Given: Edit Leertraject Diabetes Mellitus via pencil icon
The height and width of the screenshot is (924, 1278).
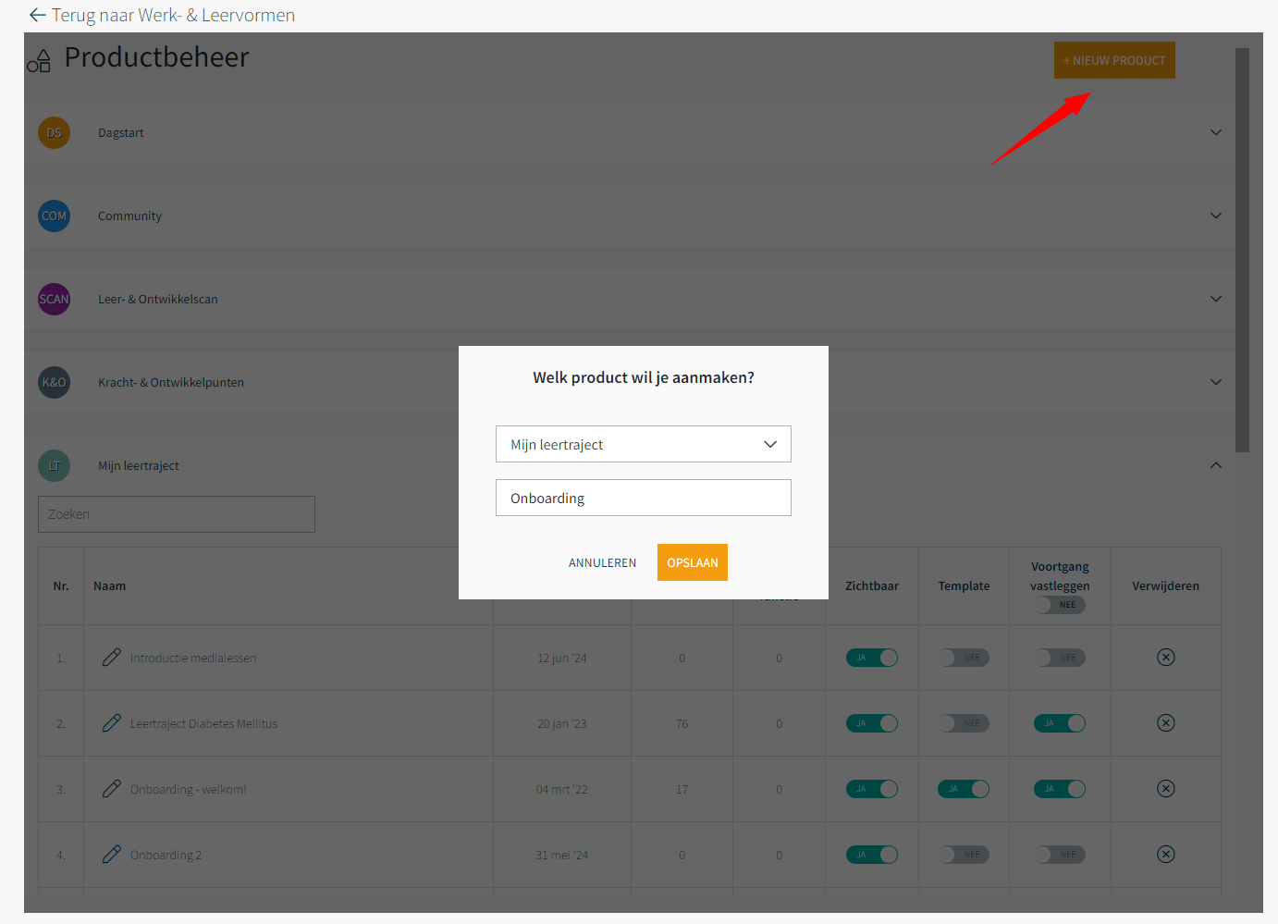Looking at the screenshot, I should (x=112, y=723).
